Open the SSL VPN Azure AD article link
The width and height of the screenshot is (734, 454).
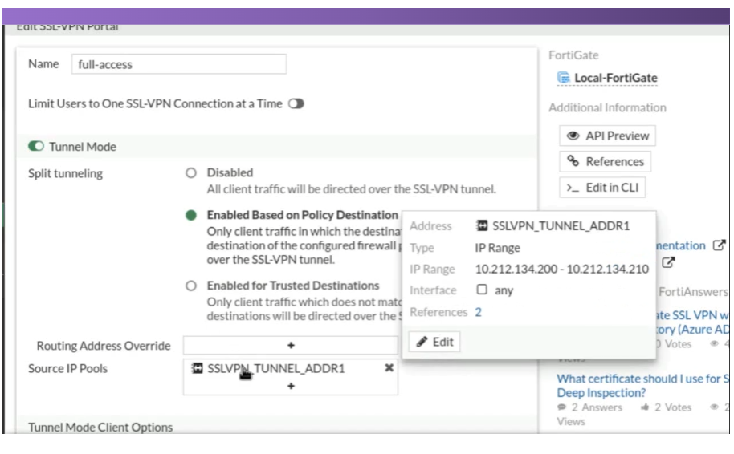692,322
